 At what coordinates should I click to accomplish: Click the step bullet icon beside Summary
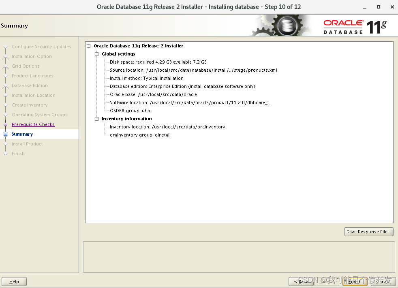coord(6,134)
